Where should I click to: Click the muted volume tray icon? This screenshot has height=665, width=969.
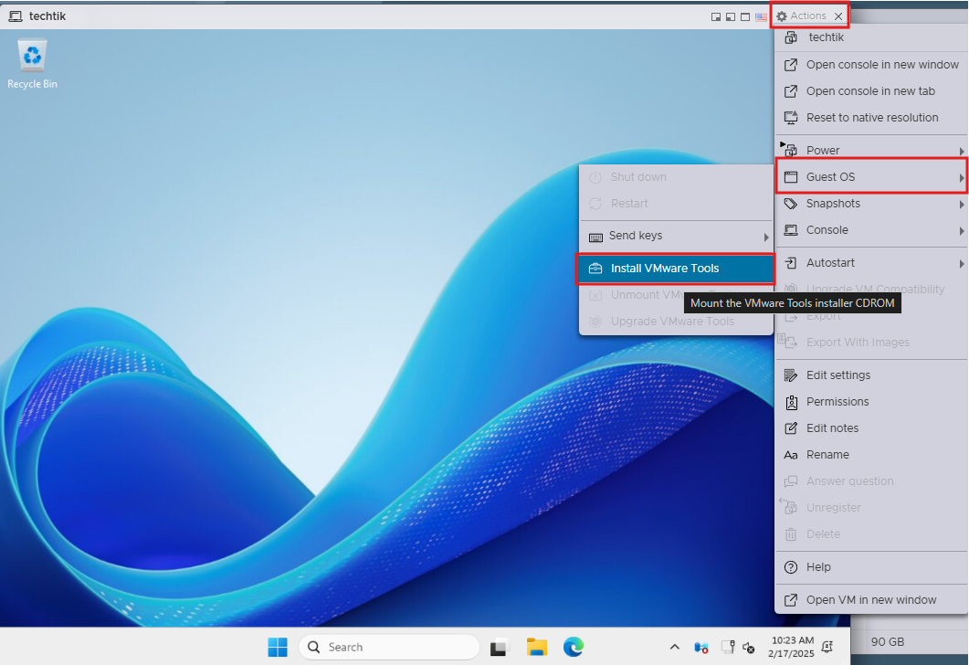(748, 647)
